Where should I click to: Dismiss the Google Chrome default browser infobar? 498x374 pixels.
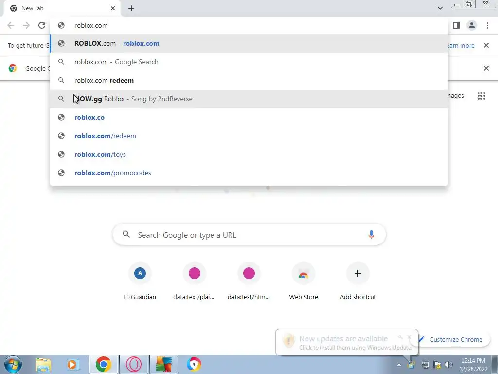[x=486, y=68]
